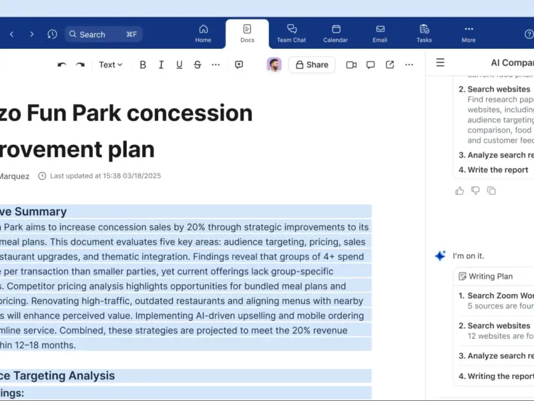Open the Text style dropdown
534x401 pixels.
[111, 65]
